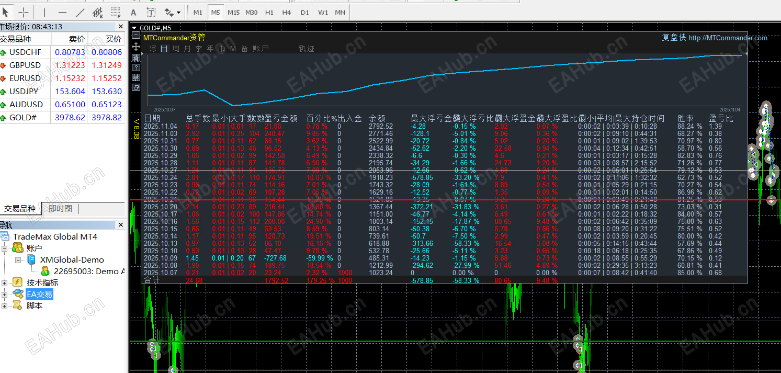Click the 买价 column header

pyautogui.click(x=106, y=39)
